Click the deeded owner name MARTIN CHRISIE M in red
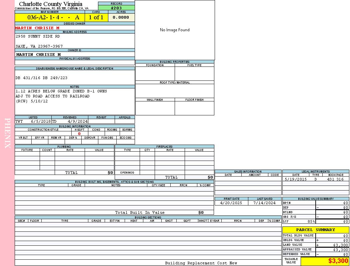 [37, 28]
